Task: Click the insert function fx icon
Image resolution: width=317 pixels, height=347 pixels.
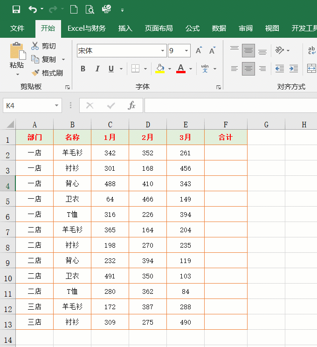Action: [x=131, y=105]
